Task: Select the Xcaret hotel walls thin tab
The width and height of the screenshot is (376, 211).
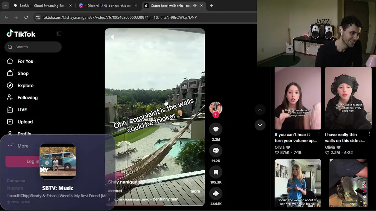Action: click(x=173, y=6)
